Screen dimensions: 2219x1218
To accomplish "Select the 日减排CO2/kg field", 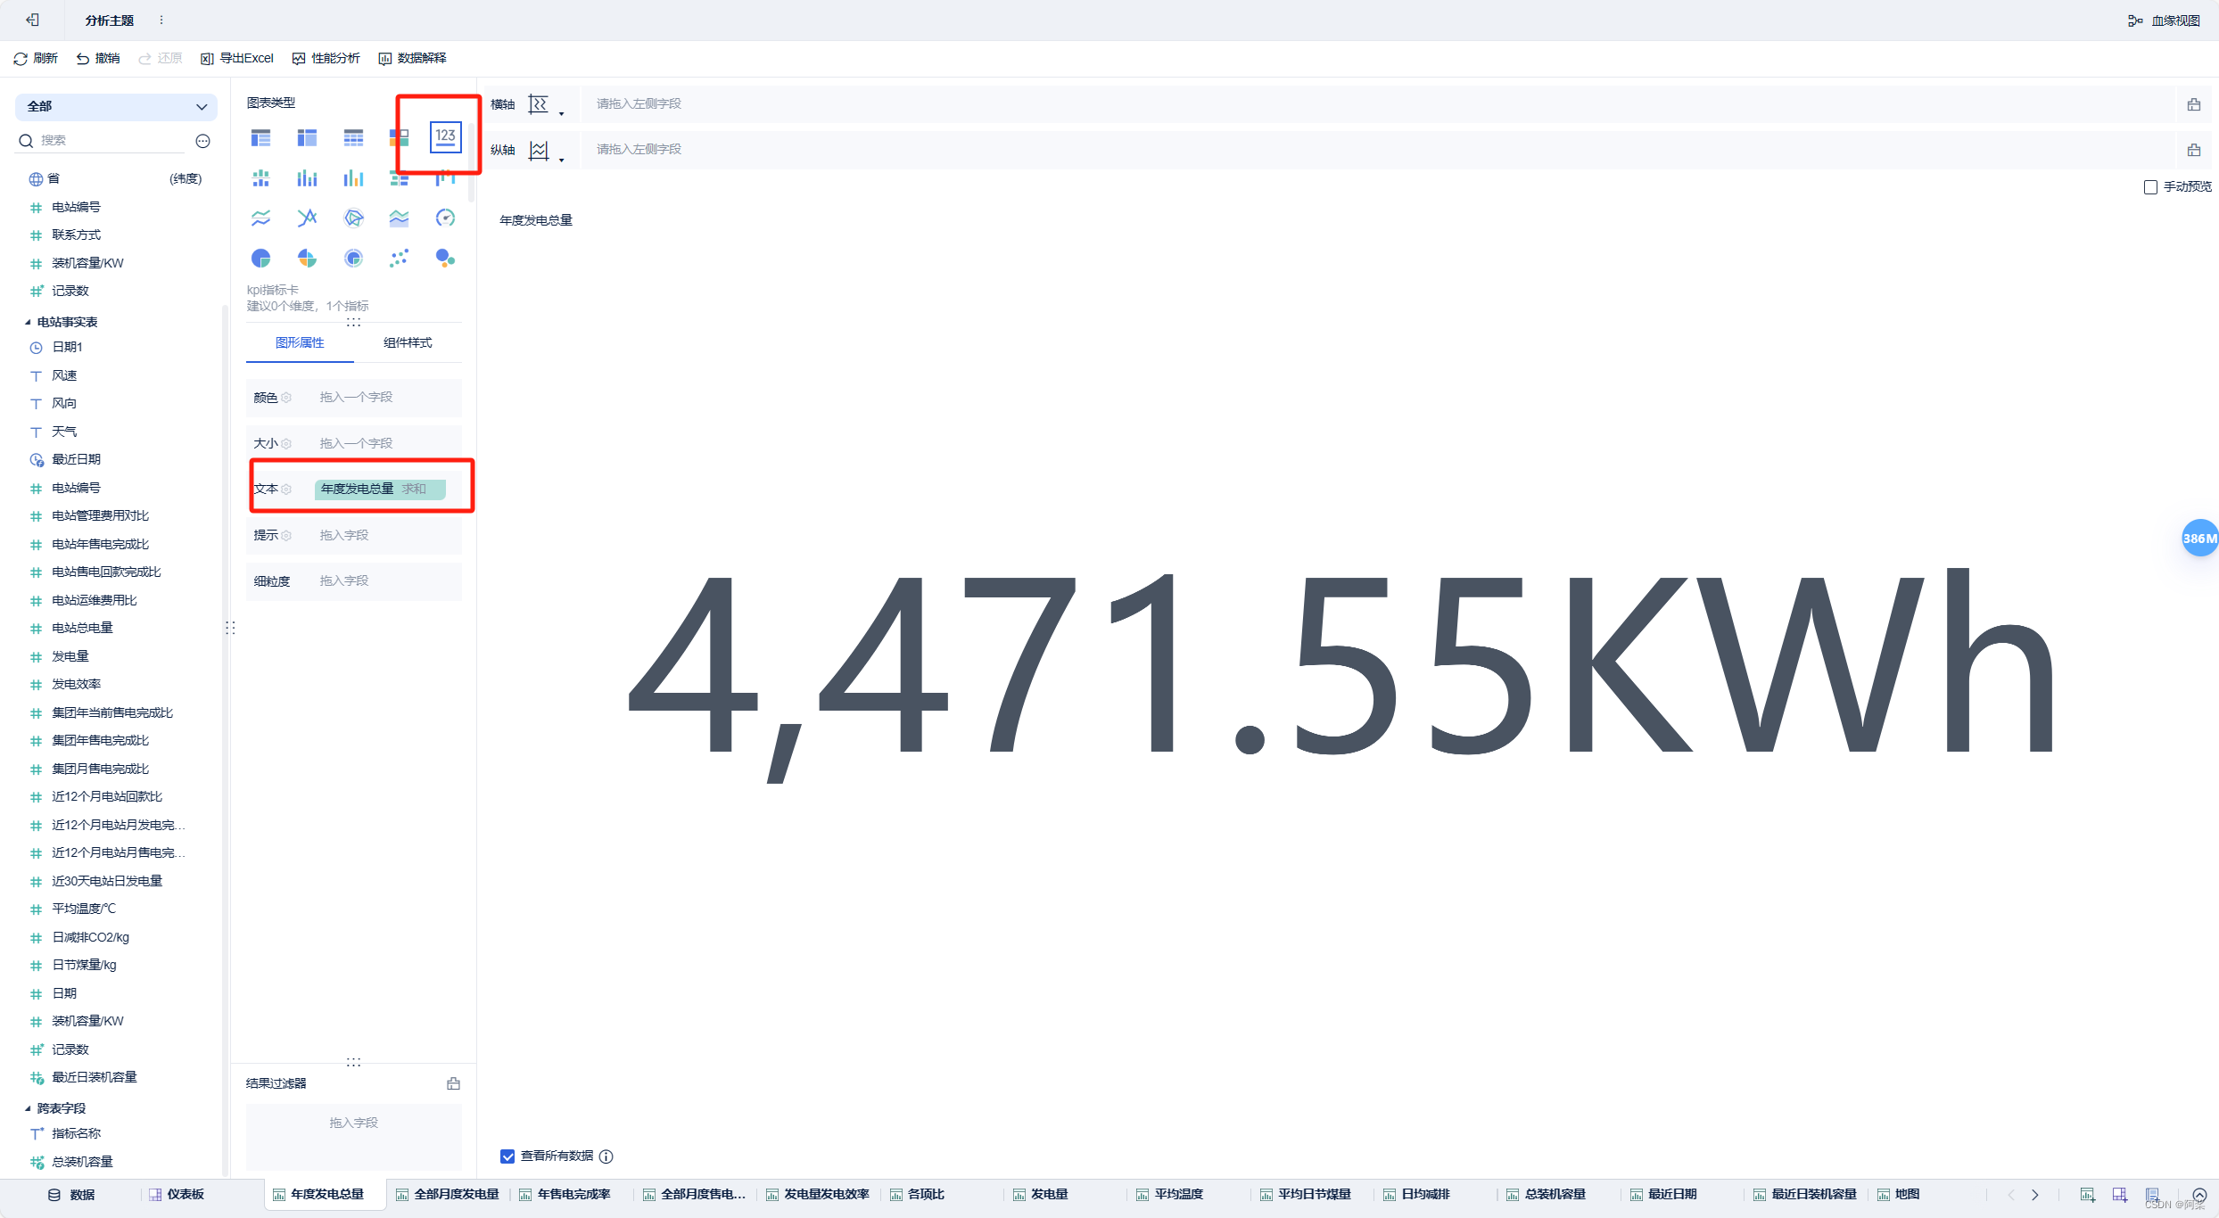I will tap(90, 937).
